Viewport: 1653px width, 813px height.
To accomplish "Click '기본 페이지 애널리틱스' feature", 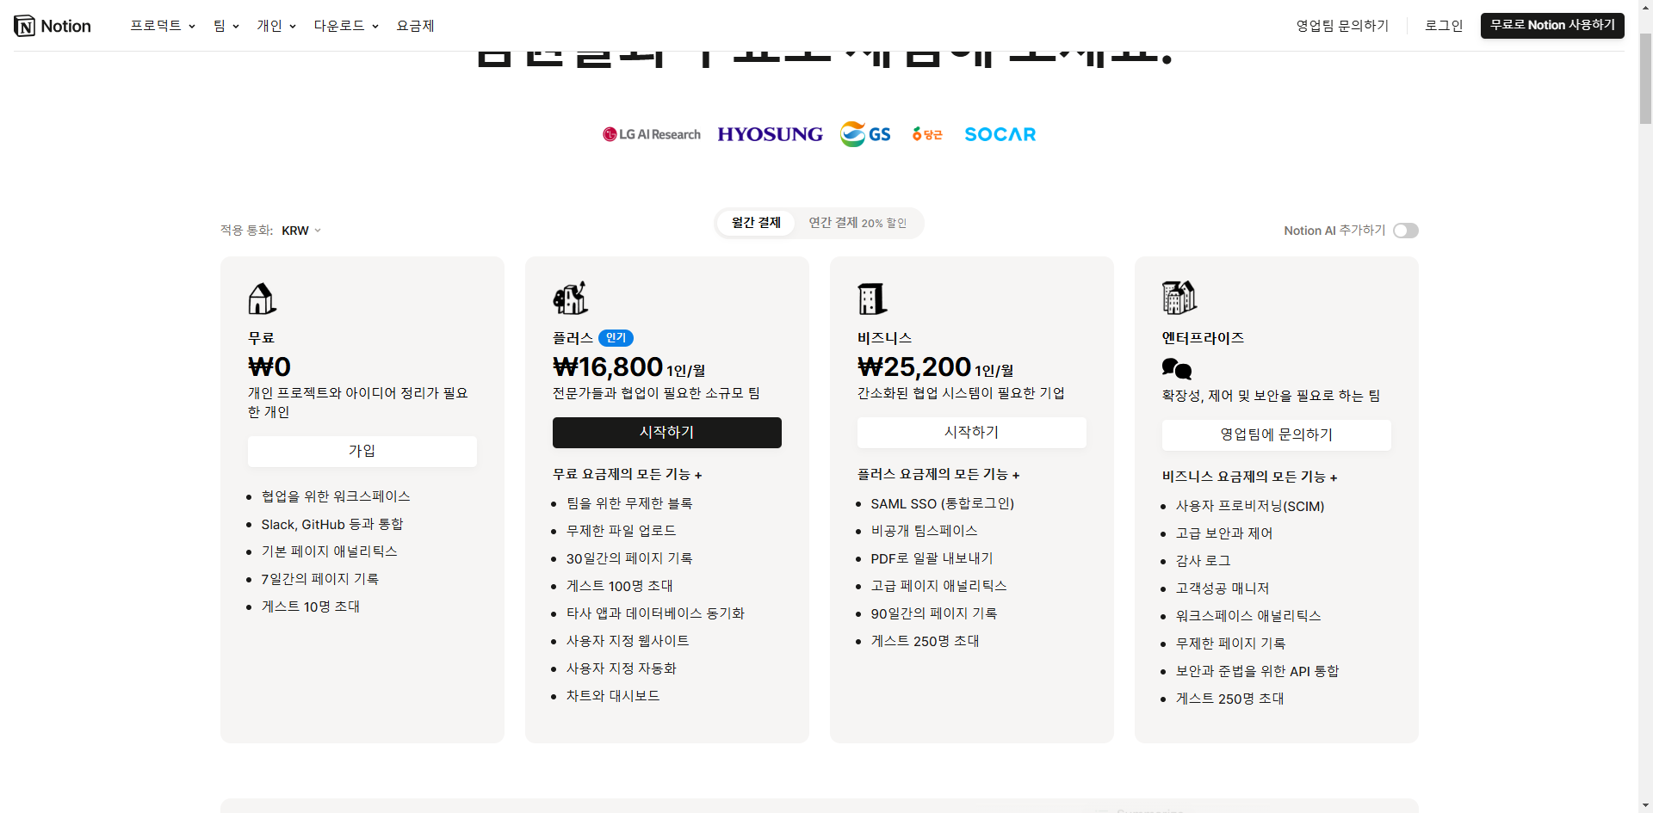I will 330,551.
